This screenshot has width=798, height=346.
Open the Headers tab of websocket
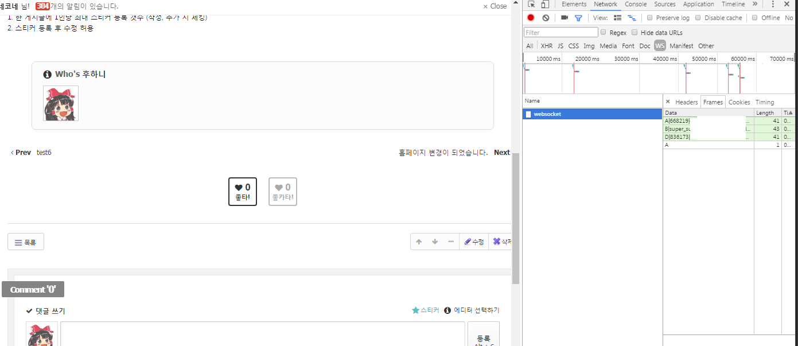tap(687, 102)
